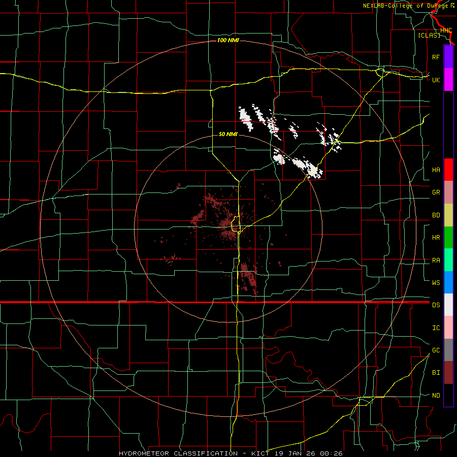Viewport: 457px width, 457px height.
Task: Pick the HR green legend swatch
Action: (x=448, y=237)
